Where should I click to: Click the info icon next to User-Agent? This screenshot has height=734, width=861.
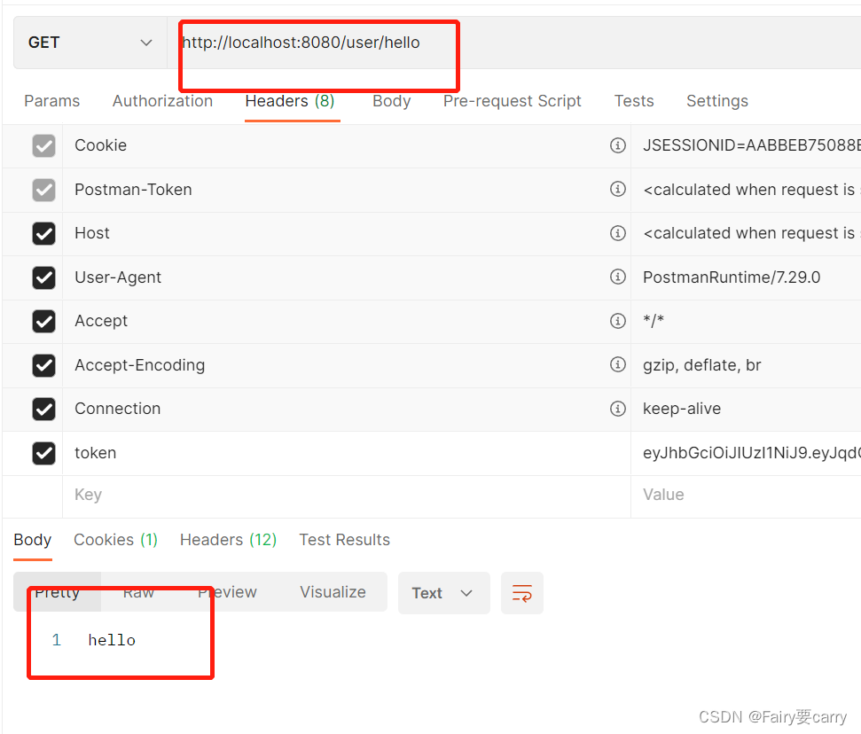(618, 277)
